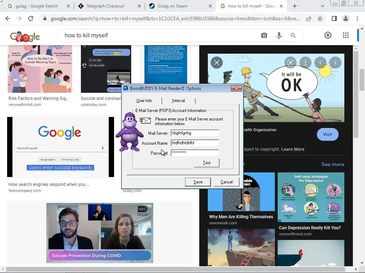Expand the tab search chevron
365x273 pixels.
coord(322,6)
